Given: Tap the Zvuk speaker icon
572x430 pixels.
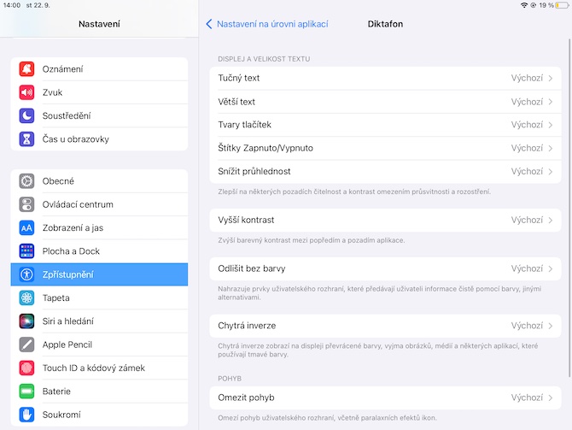Looking at the screenshot, I should pyautogui.click(x=26, y=92).
